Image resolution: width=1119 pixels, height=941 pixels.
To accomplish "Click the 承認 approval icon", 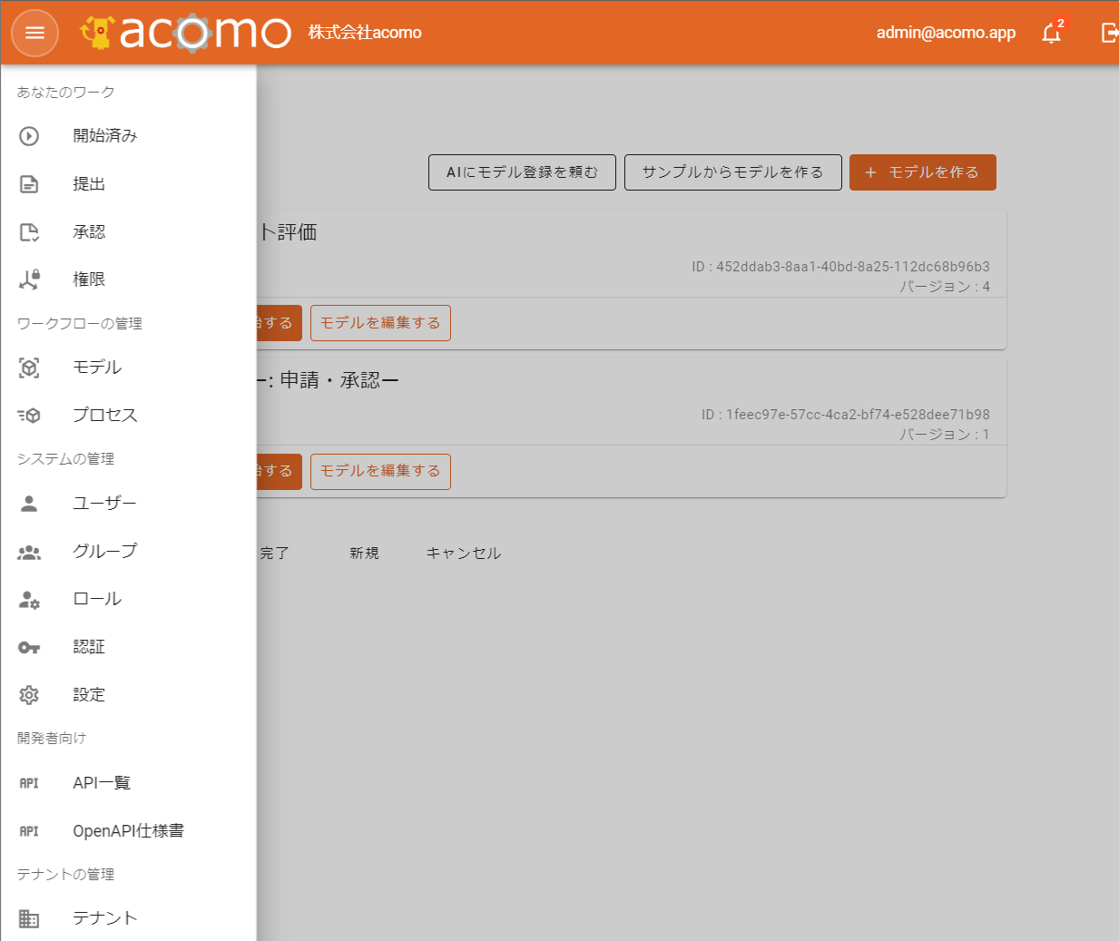I will (x=29, y=232).
